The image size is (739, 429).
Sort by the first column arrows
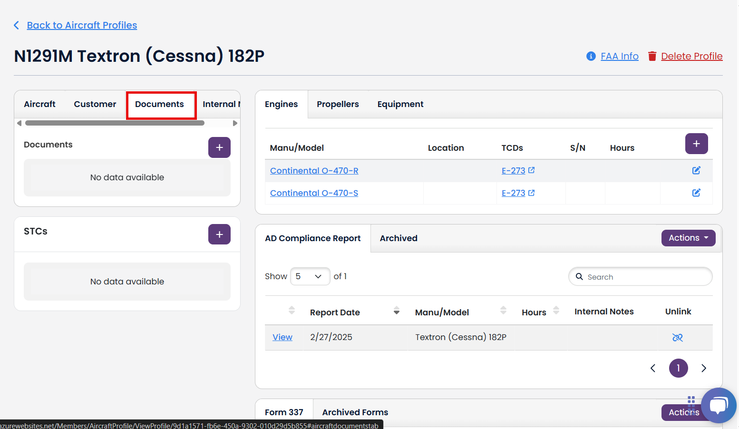[292, 311]
